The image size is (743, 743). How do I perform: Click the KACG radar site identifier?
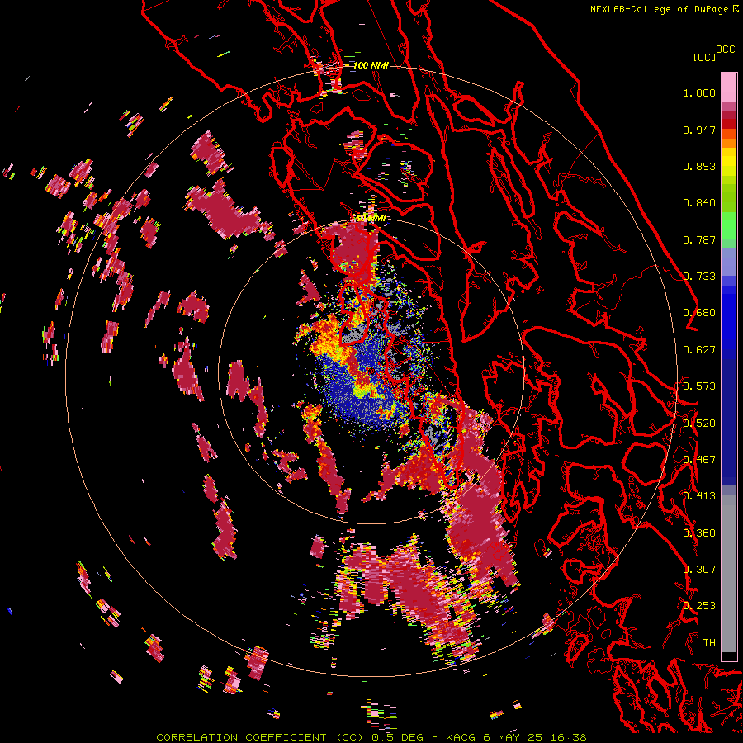461,737
